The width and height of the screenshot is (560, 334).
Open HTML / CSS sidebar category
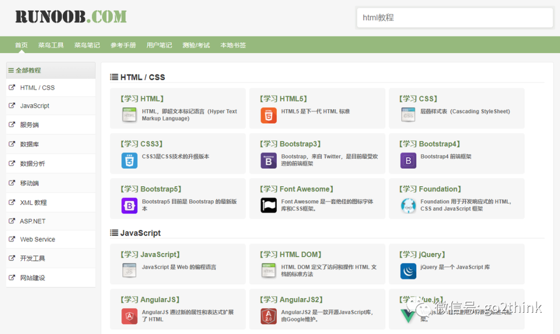[37, 88]
